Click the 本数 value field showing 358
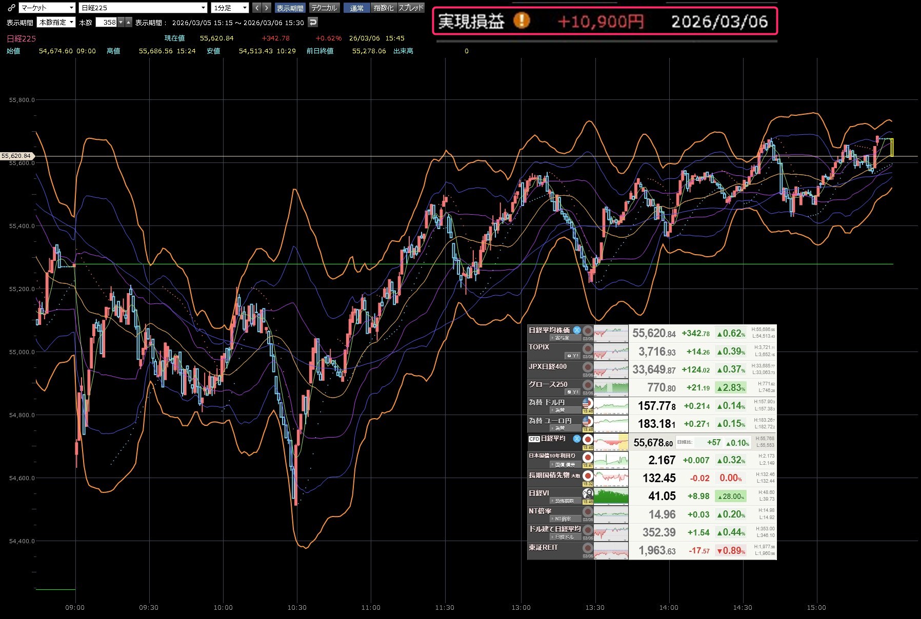Viewport: 921px width, 619px height. tap(107, 22)
